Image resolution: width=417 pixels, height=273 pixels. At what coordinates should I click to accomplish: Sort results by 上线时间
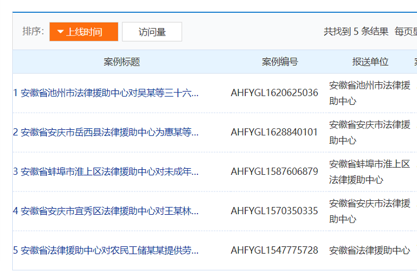point(84,32)
